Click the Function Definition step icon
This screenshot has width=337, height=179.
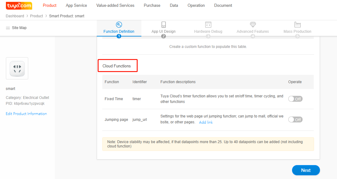coord(119,25)
